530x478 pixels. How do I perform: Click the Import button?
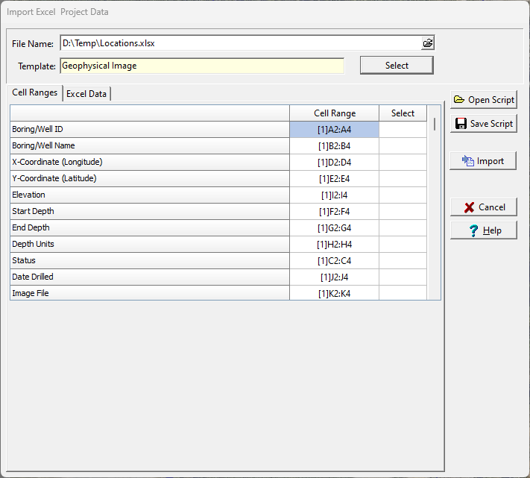483,161
